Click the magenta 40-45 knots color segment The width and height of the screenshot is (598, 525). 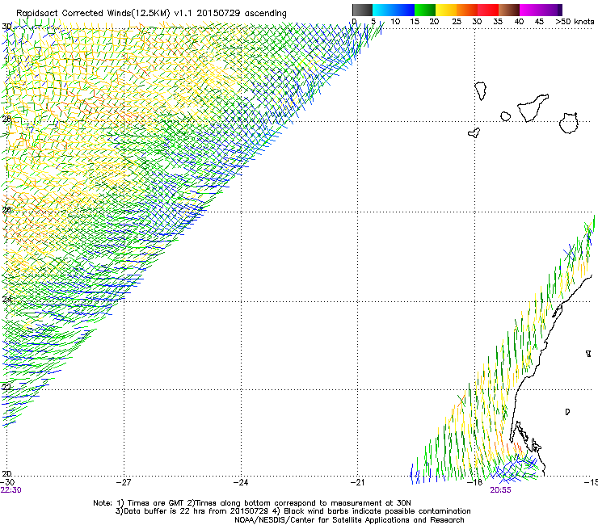[530, 10]
